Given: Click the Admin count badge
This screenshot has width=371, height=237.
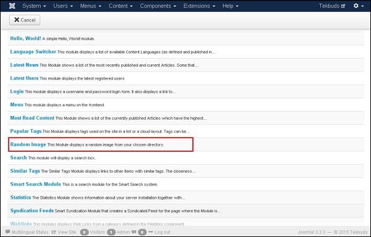Looking at the screenshot, I should [111, 232].
